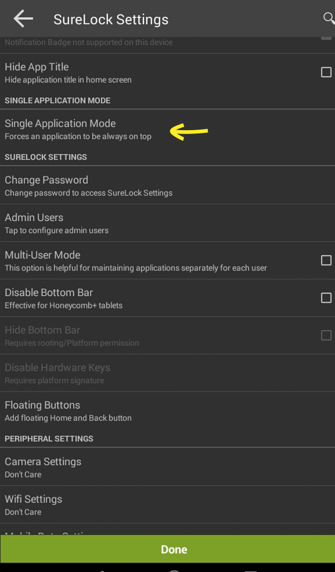Open Floating Buttons setting
The width and height of the screenshot is (335, 572).
167,411
